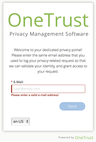Click the 'Please enter the same email address' line

click(x=48, y=55)
